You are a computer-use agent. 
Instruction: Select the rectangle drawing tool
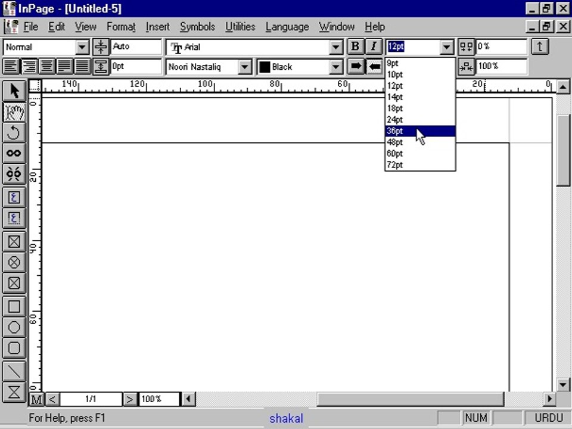[14, 306]
